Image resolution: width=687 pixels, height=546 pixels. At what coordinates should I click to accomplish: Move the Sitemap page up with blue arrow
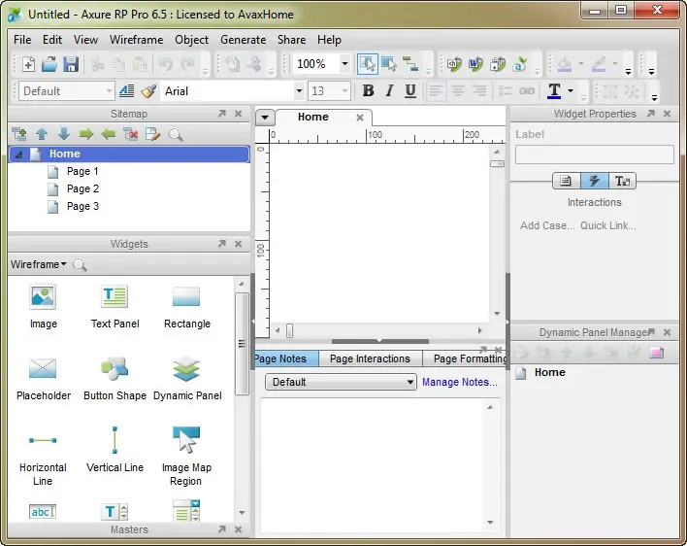tap(42, 134)
